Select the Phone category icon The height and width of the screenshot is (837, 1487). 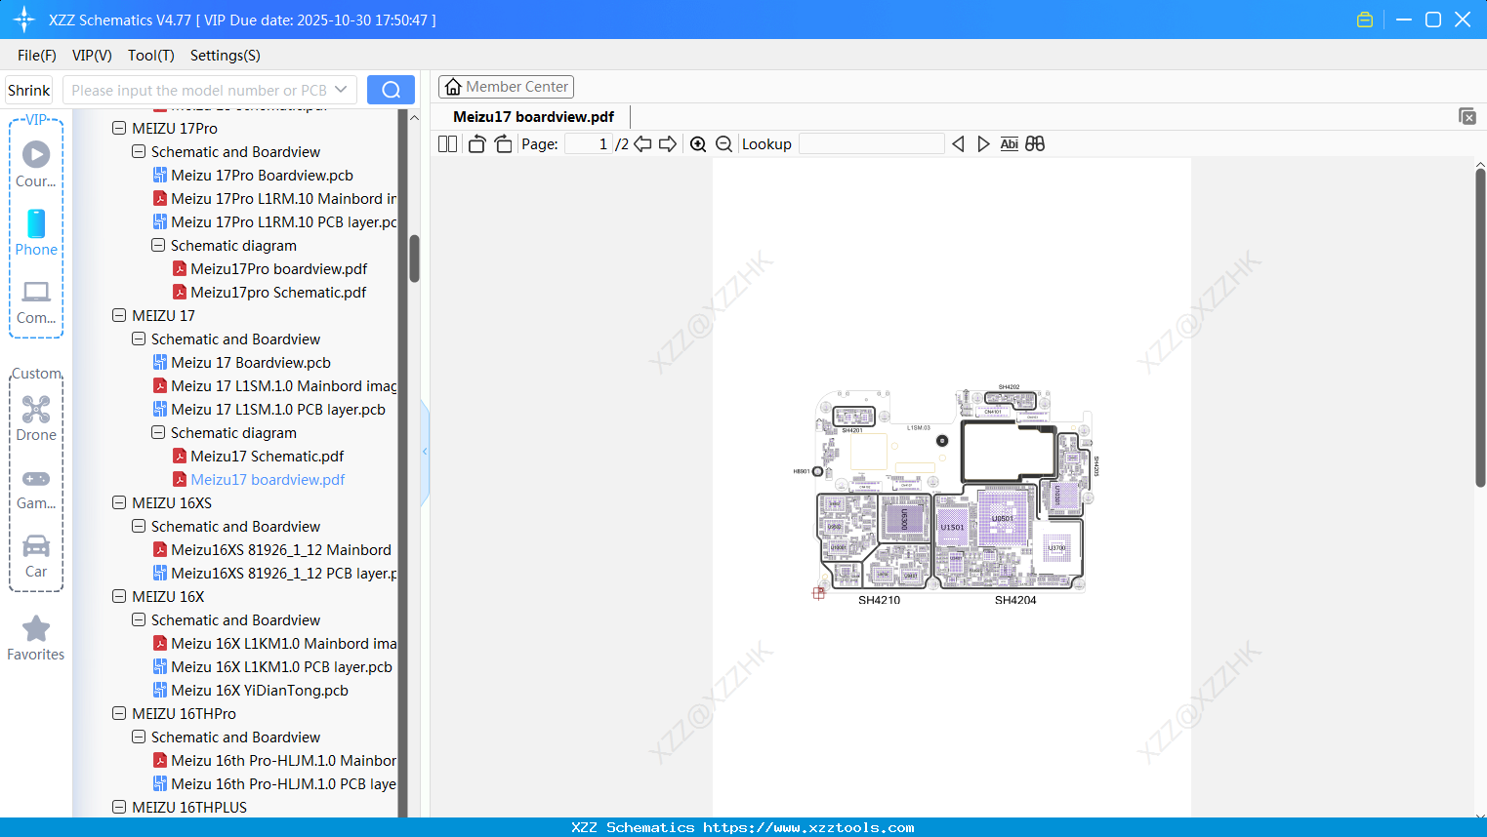click(x=36, y=232)
